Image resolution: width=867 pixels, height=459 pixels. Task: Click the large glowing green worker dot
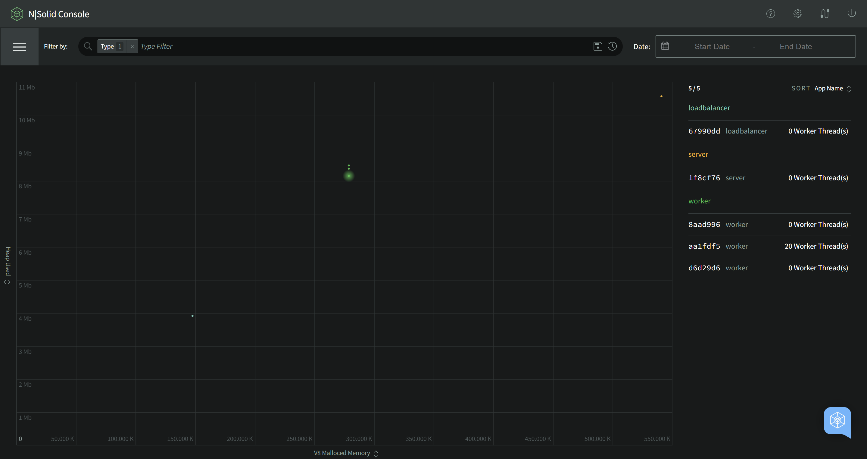tap(349, 176)
